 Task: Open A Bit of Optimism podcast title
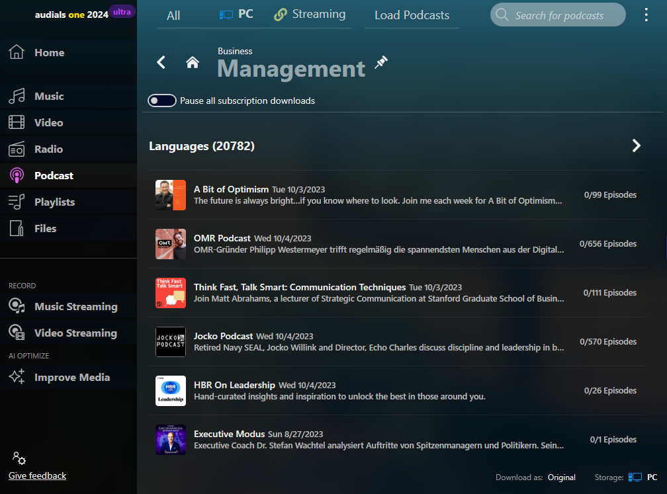231,189
